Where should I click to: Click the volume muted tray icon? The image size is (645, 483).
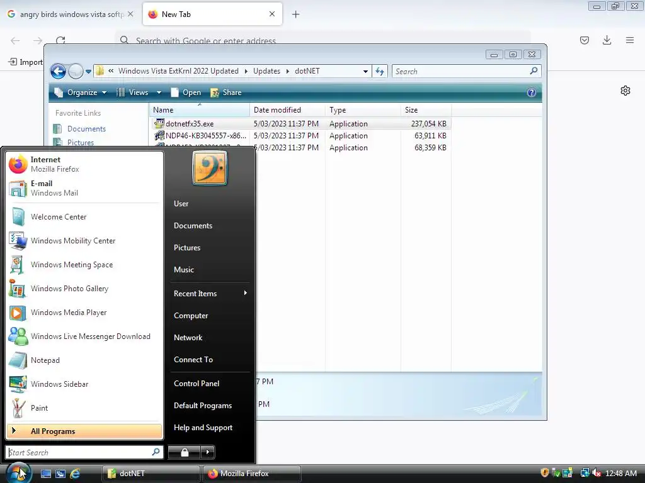pyautogui.click(x=596, y=473)
